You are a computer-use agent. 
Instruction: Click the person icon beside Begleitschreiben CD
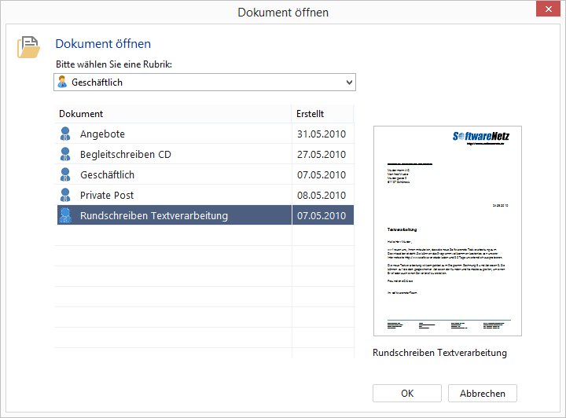pos(65,154)
